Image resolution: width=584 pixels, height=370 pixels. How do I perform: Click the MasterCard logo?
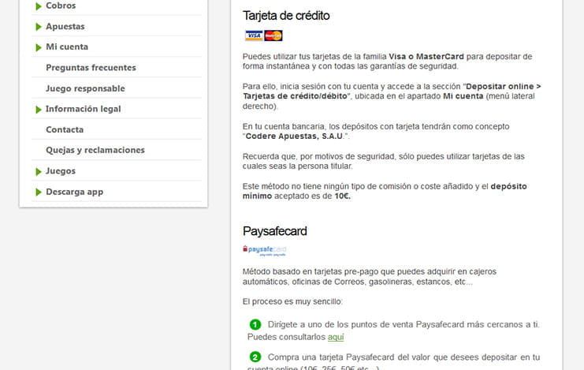pyautogui.click(x=273, y=36)
